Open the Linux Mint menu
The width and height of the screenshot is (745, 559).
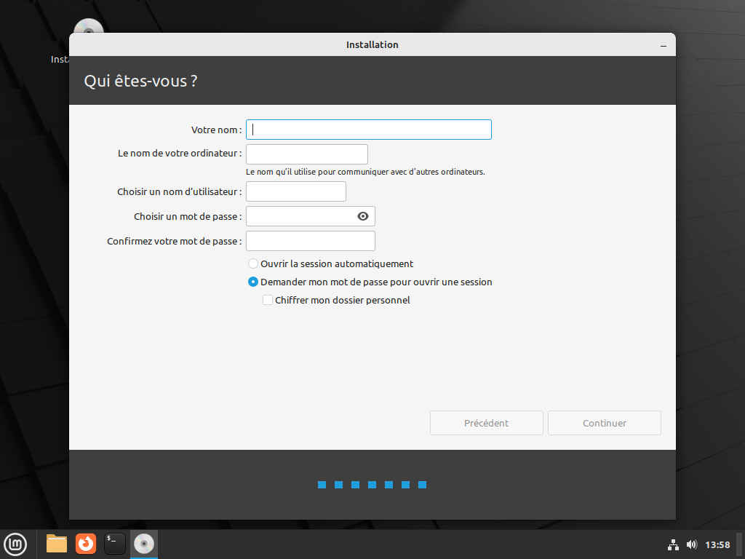click(15, 544)
